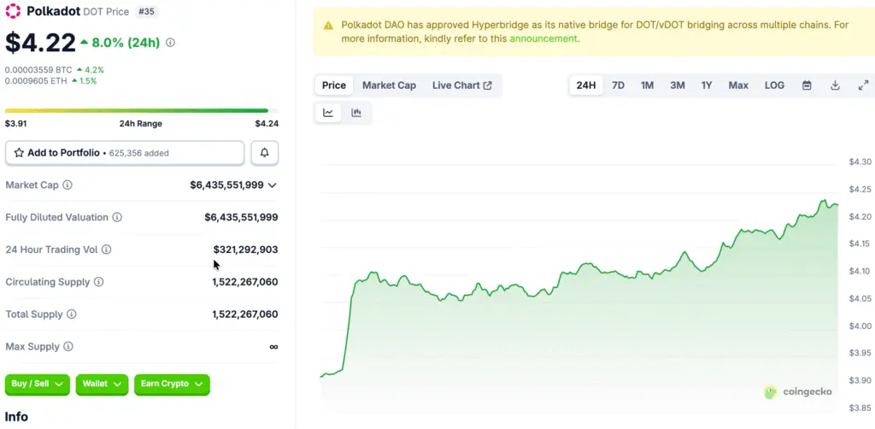Open the Live Chart tab
Image resolution: width=875 pixels, height=429 pixels.
[x=461, y=85]
